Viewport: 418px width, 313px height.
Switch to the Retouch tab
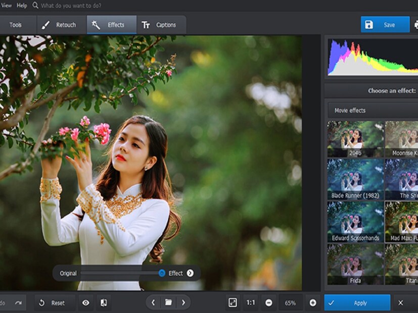pos(59,25)
